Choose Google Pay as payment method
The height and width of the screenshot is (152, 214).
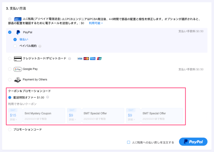click(10, 69)
